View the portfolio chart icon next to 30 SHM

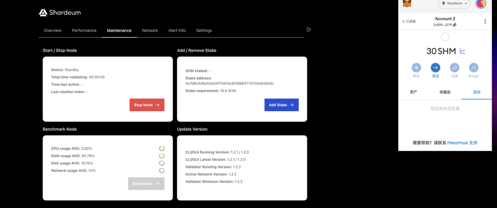coord(462,51)
